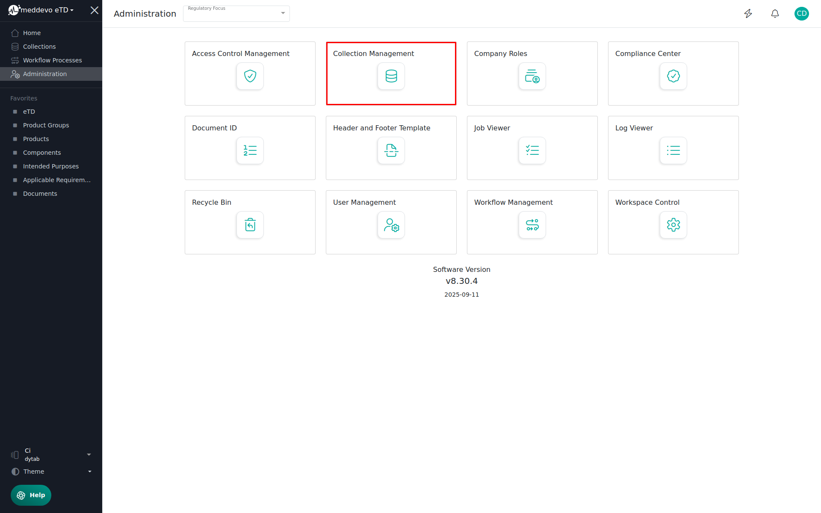Screen dimensions: 821x513
Task: Open the Product Groups favorite link
Action: coord(46,125)
